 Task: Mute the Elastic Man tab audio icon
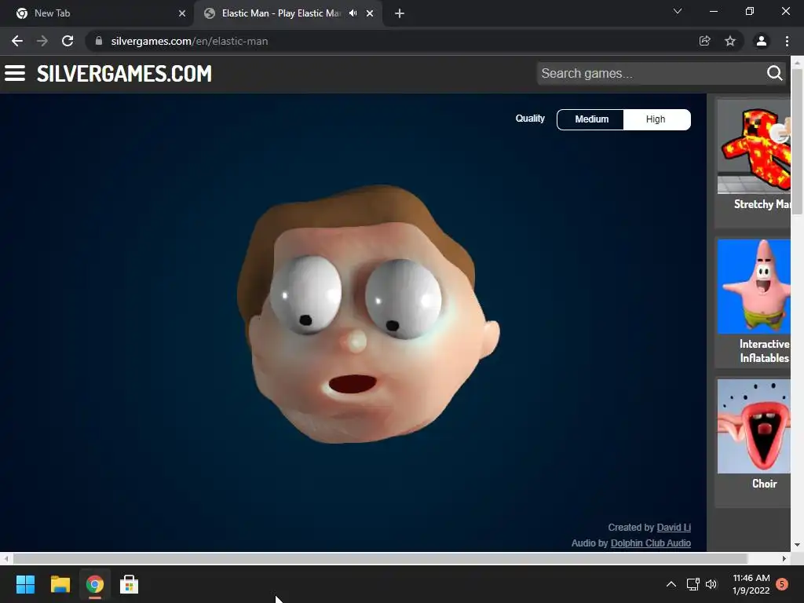coord(353,13)
